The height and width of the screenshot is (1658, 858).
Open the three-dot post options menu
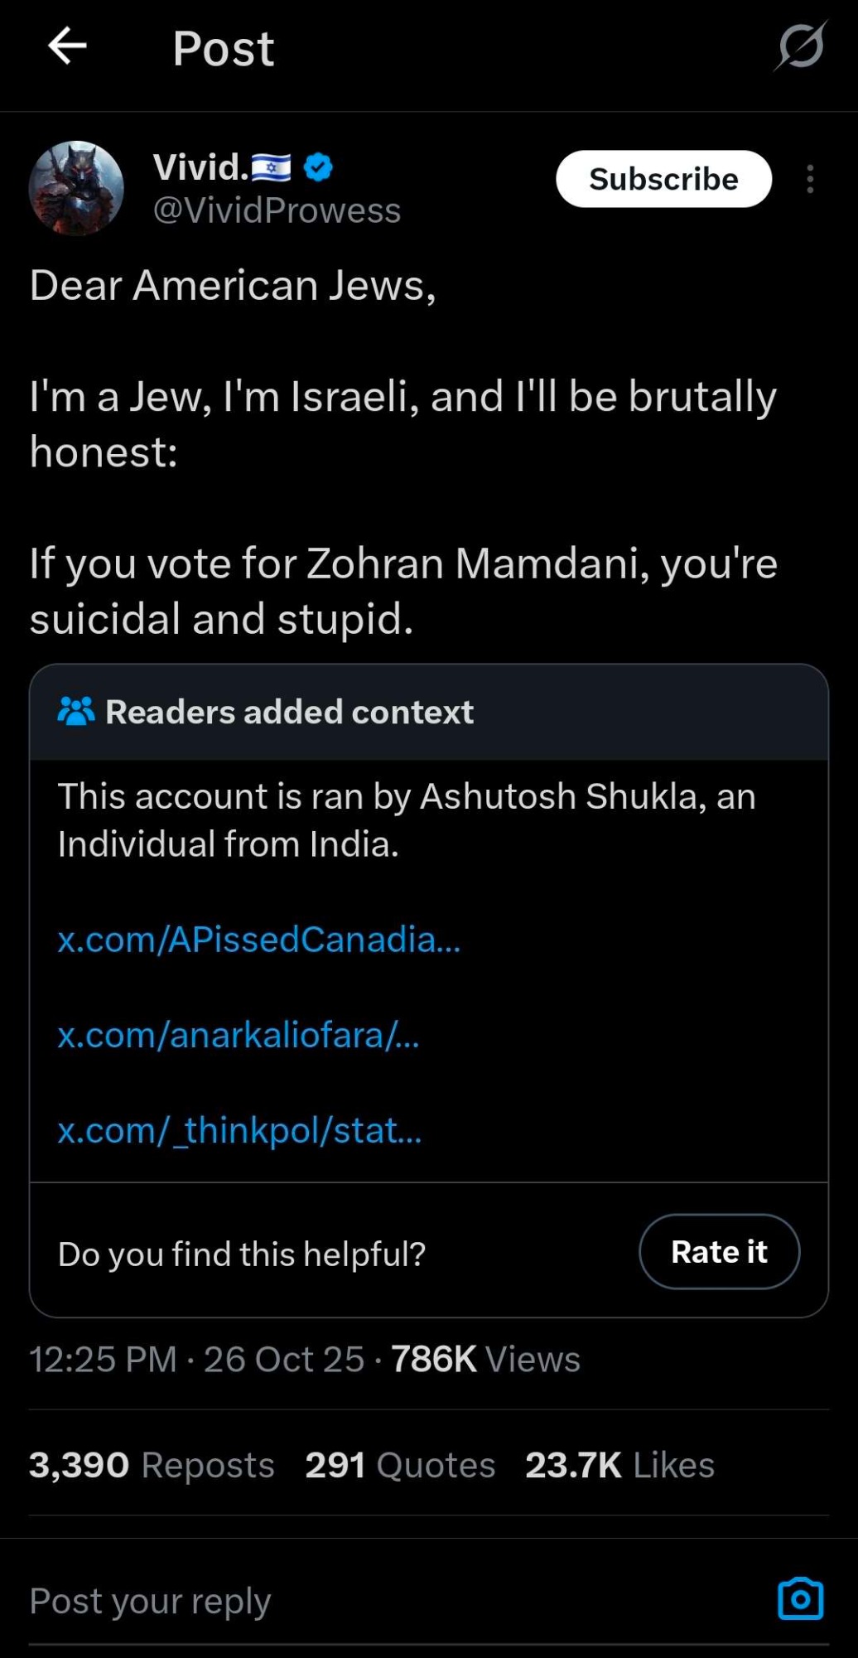coord(810,179)
